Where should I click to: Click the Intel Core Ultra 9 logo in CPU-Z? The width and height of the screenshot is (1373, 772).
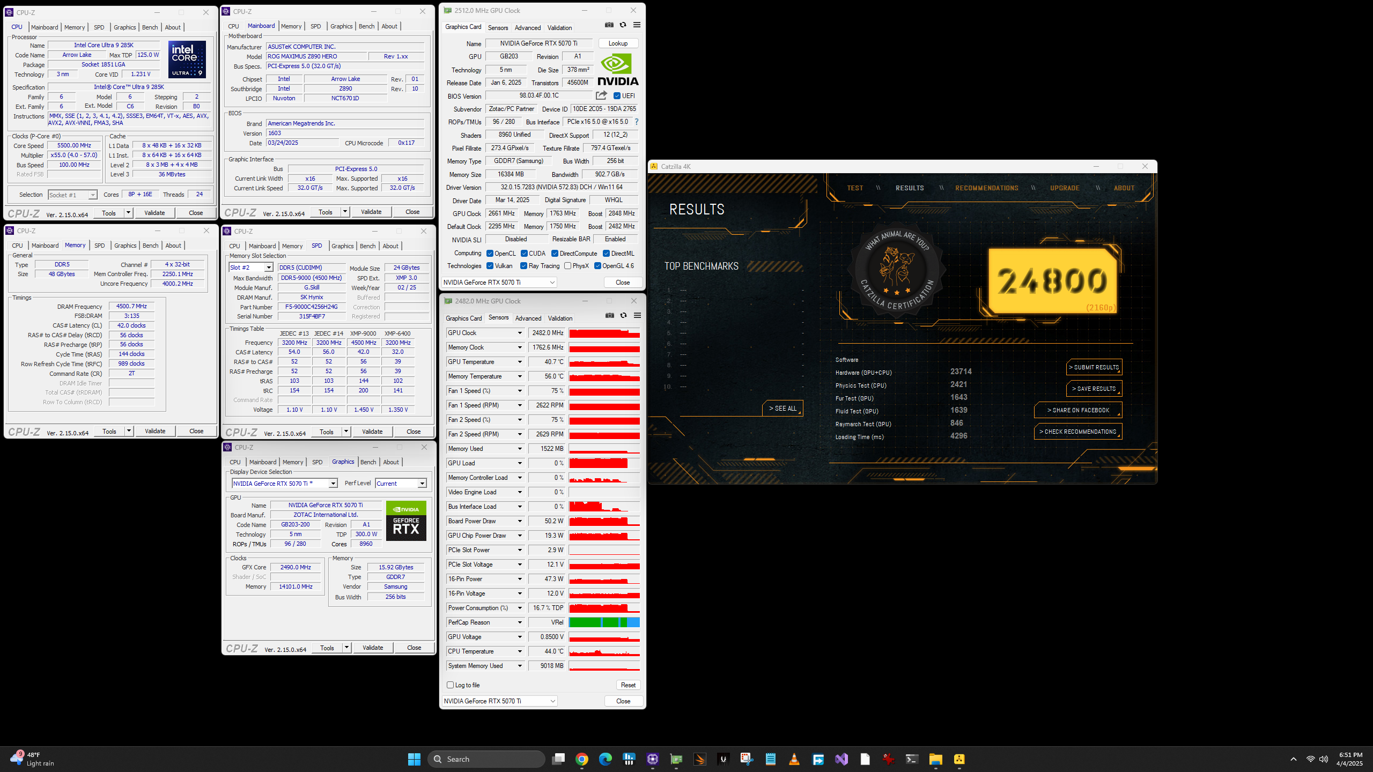pyautogui.click(x=187, y=60)
